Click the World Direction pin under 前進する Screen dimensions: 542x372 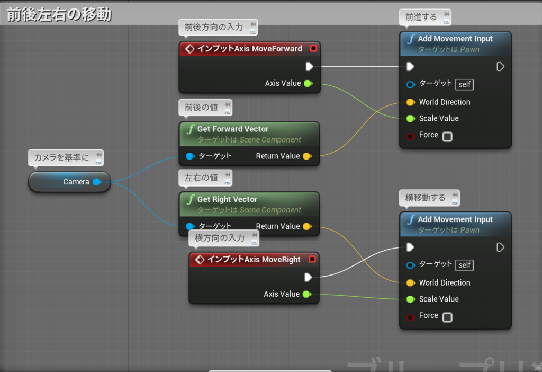tap(411, 102)
